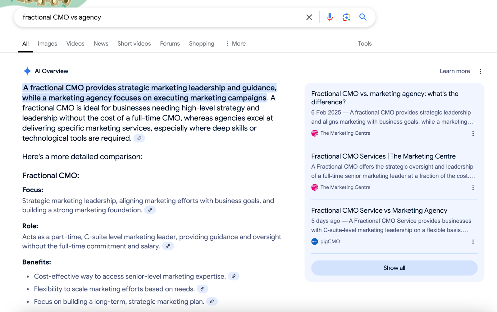Click the highlighted AI Overview summary sentence
The width and height of the screenshot is (497, 312).
pyautogui.click(x=149, y=93)
